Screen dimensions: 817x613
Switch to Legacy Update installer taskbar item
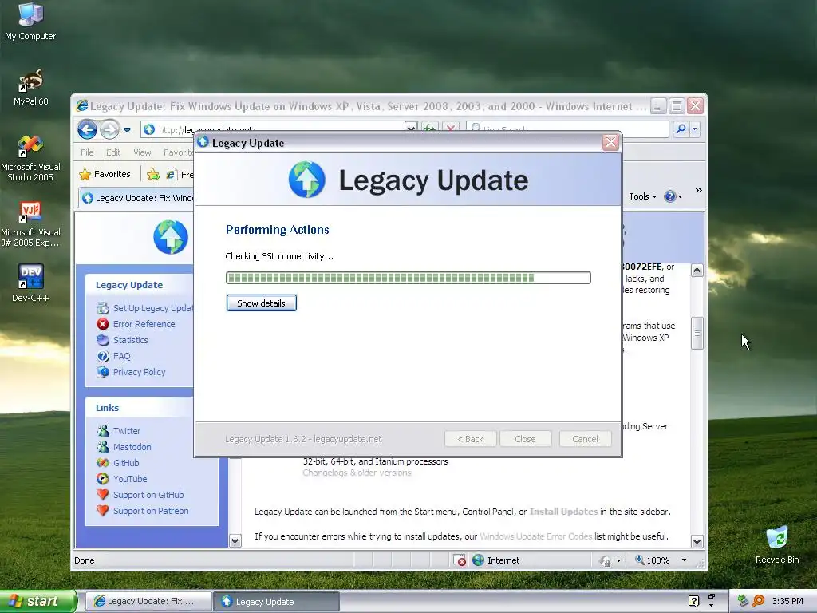pyautogui.click(x=276, y=602)
